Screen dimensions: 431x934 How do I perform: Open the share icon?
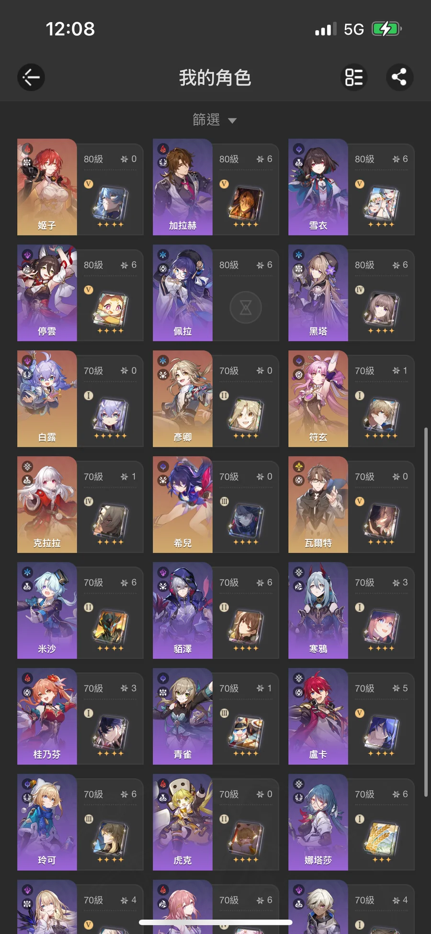[x=399, y=77]
